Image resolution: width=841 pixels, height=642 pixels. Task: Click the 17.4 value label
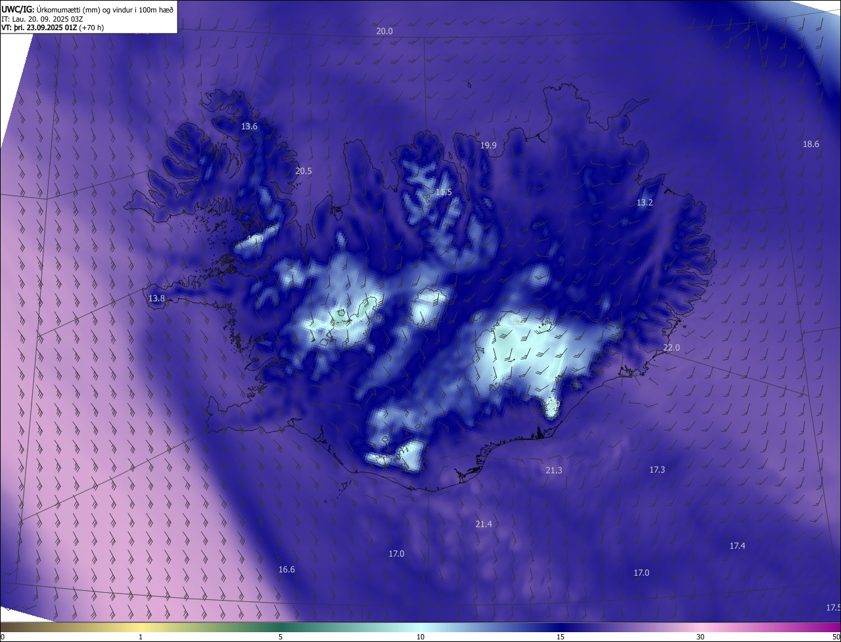click(x=737, y=546)
